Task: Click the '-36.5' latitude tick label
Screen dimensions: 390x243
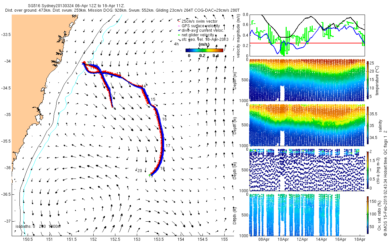Action: click(x=6, y=194)
